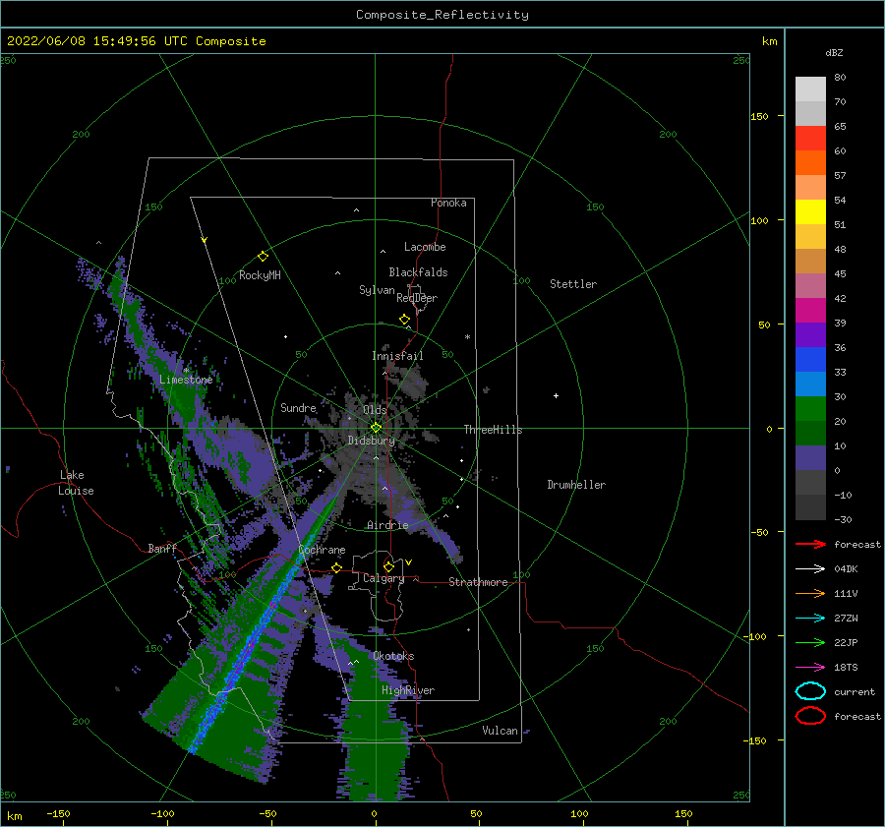Click the Composite_Reflectivity title text
The height and width of the screenshot is (827, 885).
click(442, 15)
